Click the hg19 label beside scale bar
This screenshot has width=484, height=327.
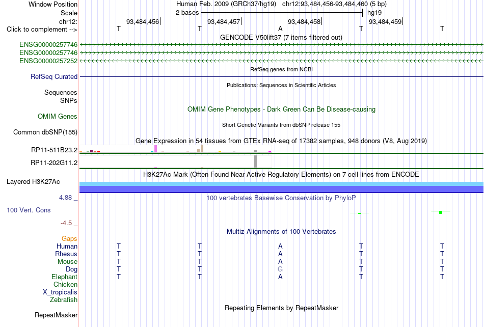374,13
